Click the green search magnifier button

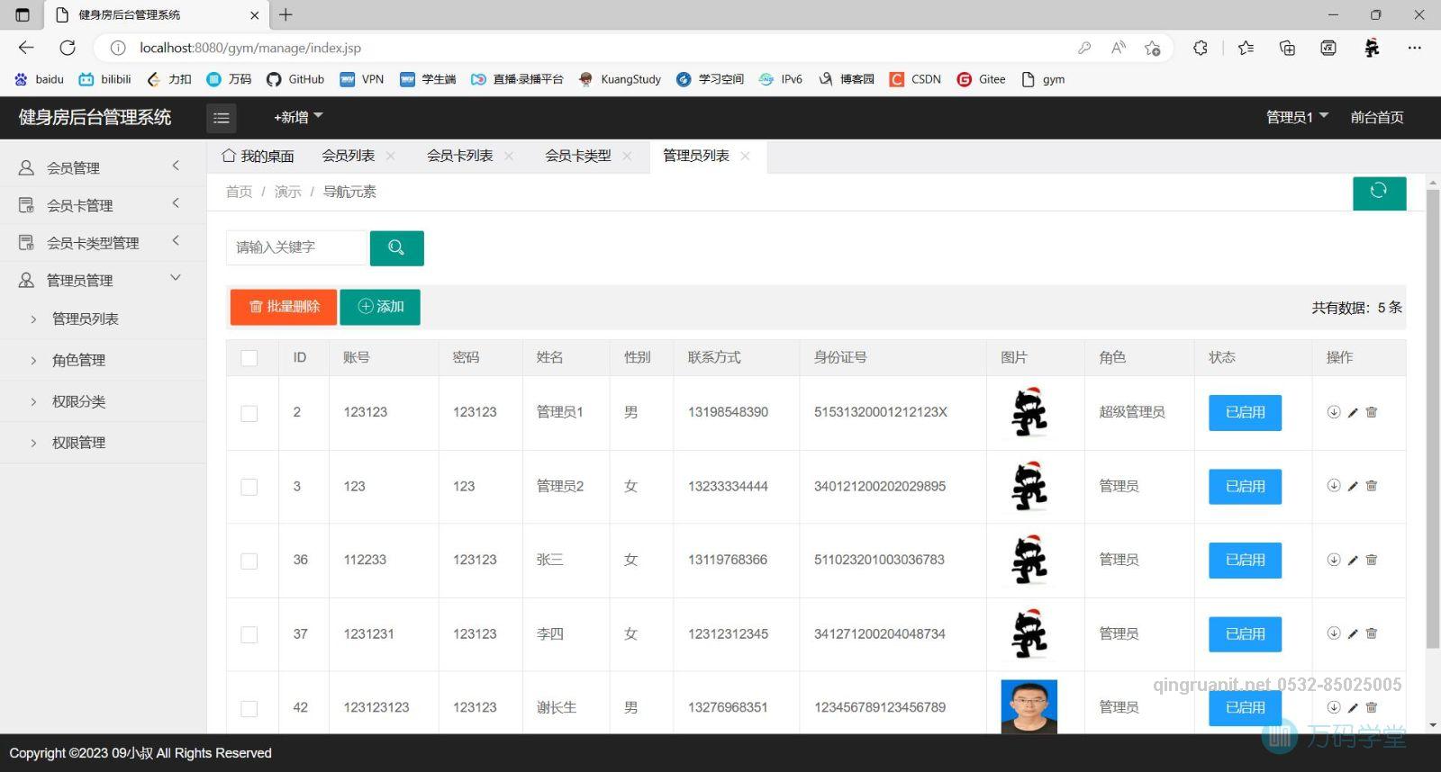396,247
